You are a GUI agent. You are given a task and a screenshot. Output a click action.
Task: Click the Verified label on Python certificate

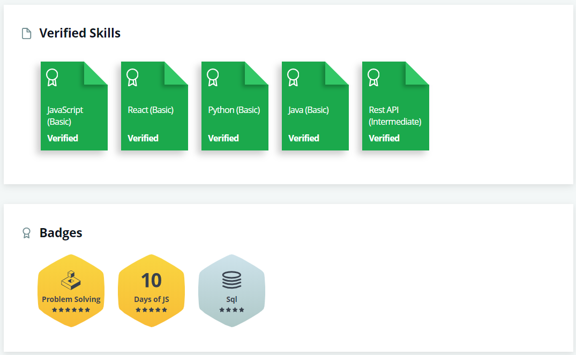(223, 138)
